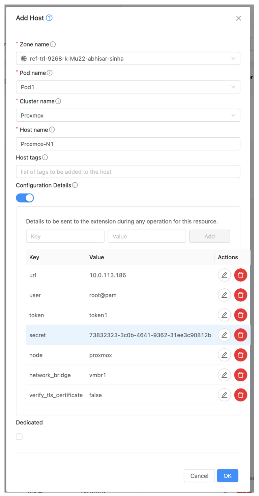Delete the token row entry
Image resolution: width=259 pixels, height=496 pixels.
tap(241, 315)
